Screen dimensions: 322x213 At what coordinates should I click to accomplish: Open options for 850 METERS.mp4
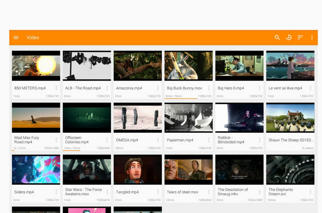[x=56, y=88]
